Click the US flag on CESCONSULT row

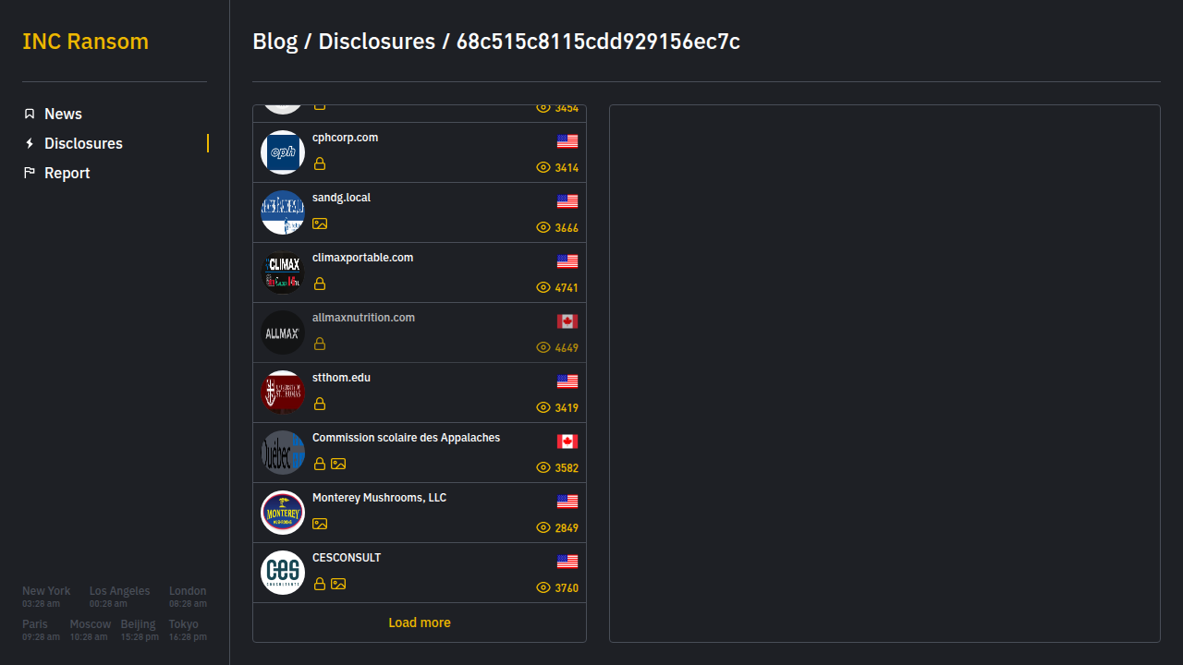click(x=567, y=562)
